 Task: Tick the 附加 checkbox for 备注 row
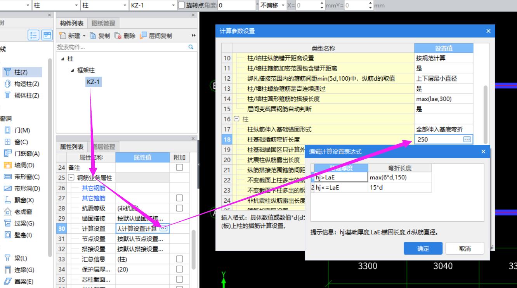click(x=179, y=167)
